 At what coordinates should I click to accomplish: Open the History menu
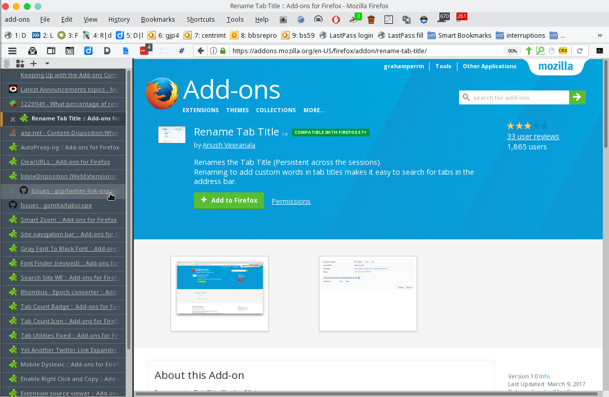[x=119, y=20]
